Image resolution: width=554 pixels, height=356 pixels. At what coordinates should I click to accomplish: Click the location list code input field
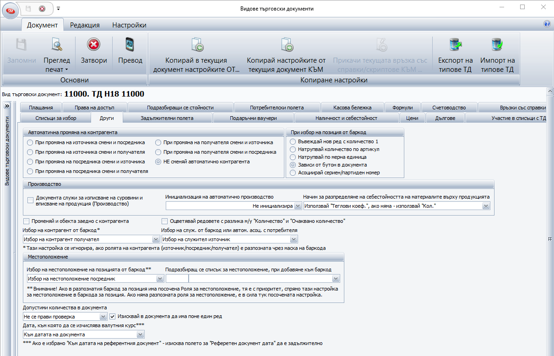pyautogui.click(x=177, y=279)
